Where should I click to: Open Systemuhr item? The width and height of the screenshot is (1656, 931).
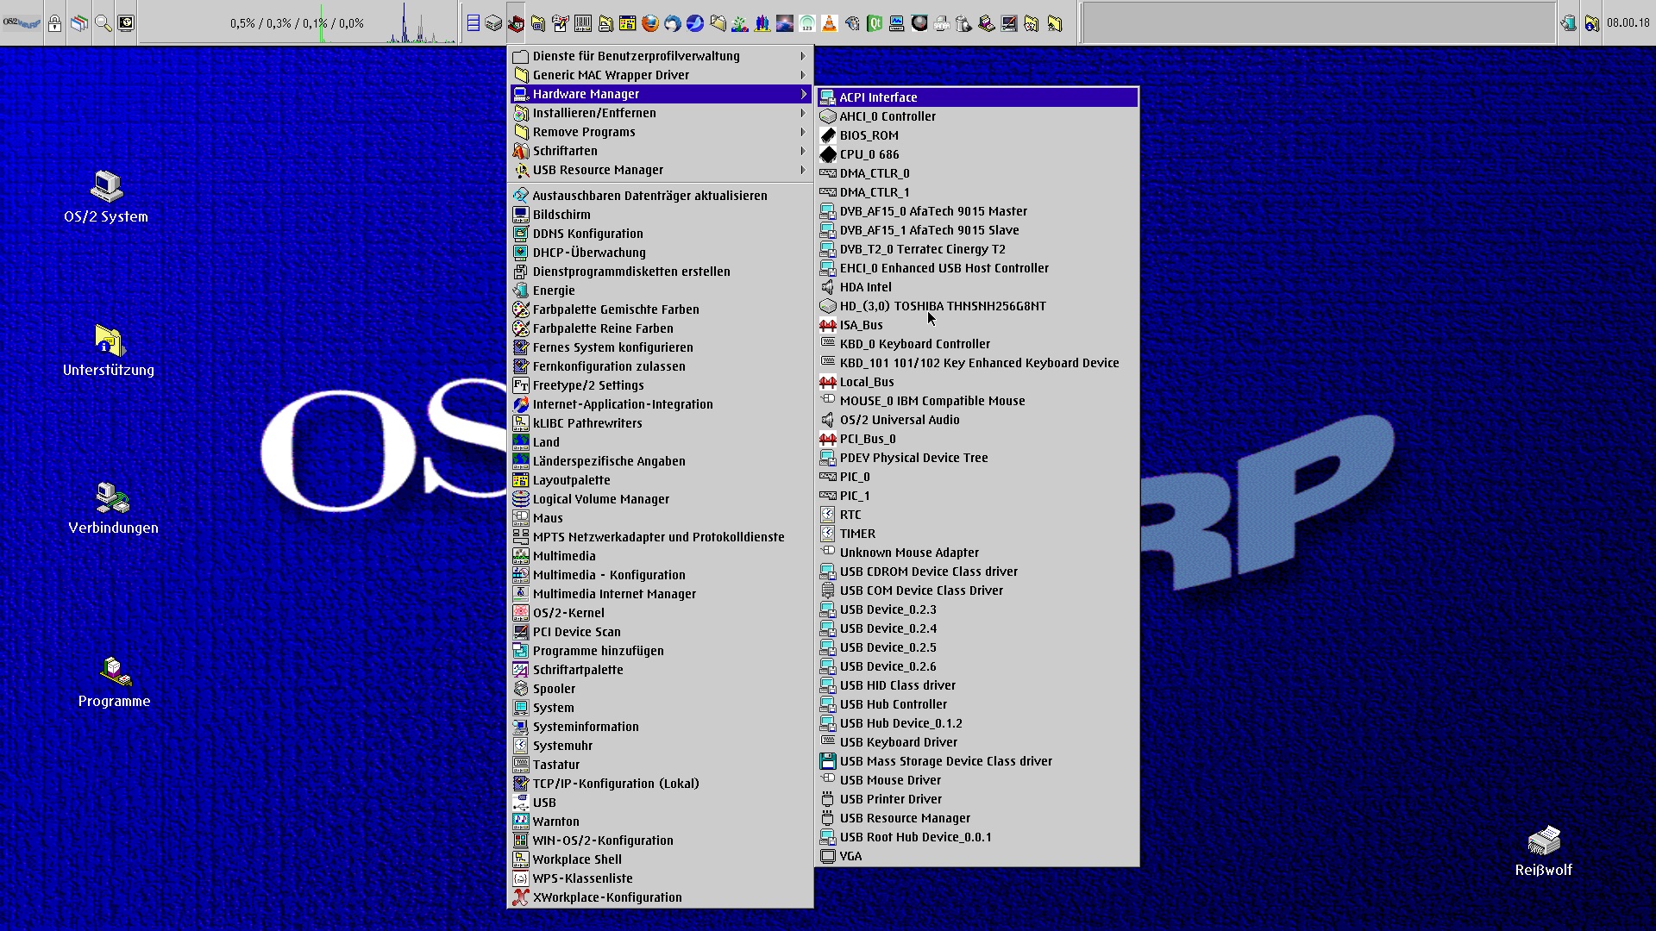[660, 746]
